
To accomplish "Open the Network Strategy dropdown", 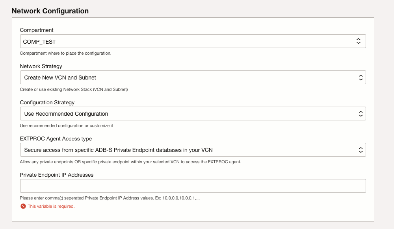I will (193, 77).
